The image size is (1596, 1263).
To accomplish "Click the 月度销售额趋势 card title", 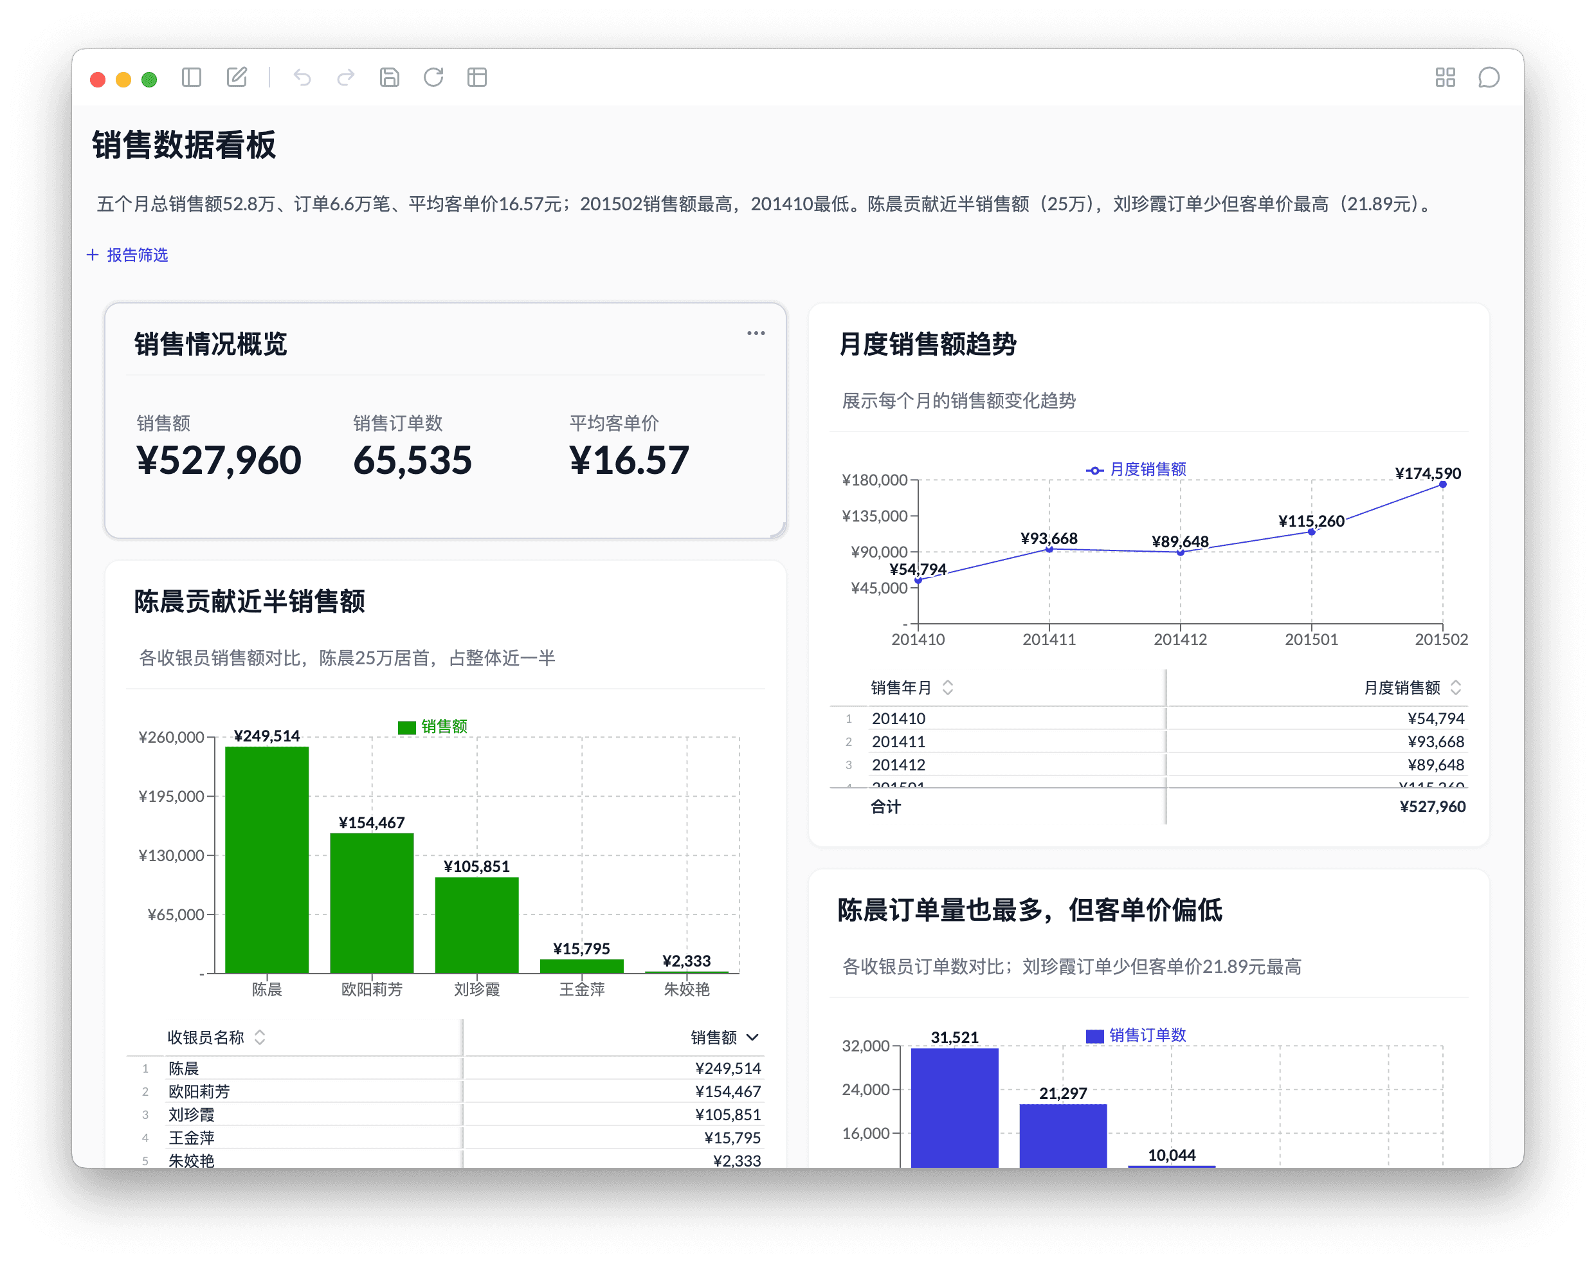I will [928, 345].
